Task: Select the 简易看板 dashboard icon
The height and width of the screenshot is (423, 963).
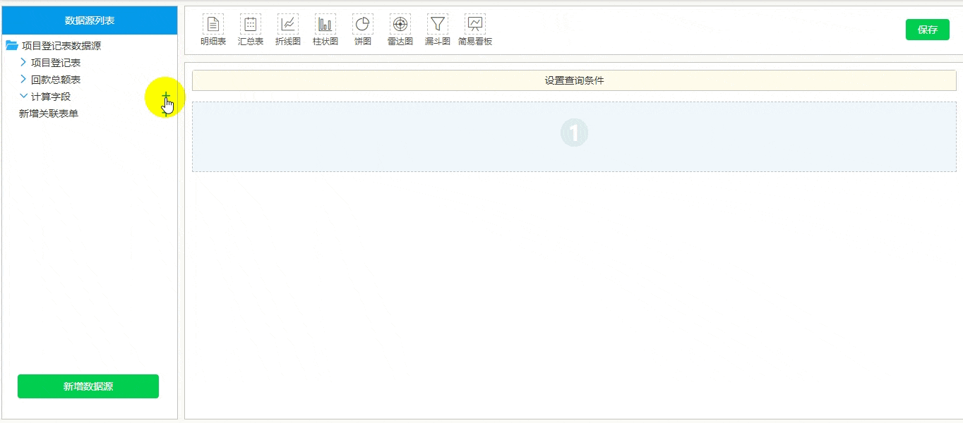Action: (475, 24)
